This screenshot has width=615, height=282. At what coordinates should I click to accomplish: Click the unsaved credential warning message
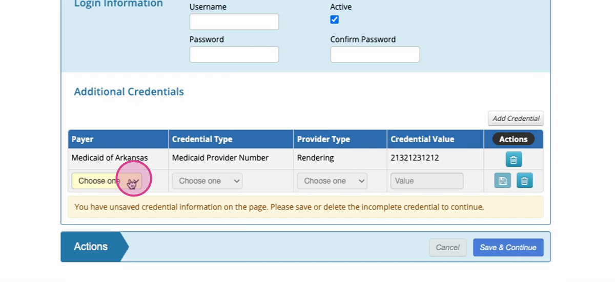(x=305, y=207)
